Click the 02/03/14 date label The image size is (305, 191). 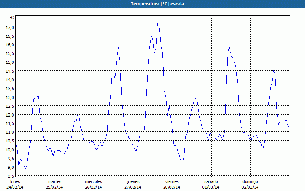250,187
